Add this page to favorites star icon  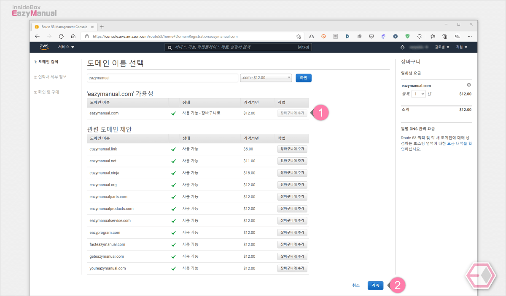(299, 37)
